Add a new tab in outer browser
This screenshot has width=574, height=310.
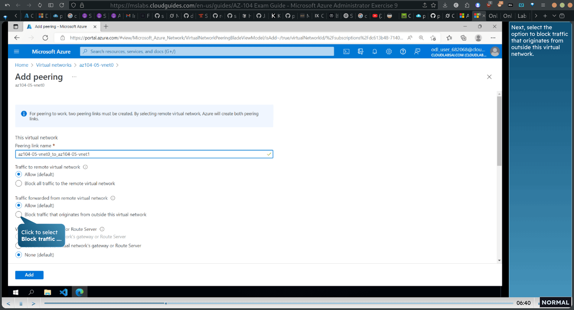(x=545, y=16)
